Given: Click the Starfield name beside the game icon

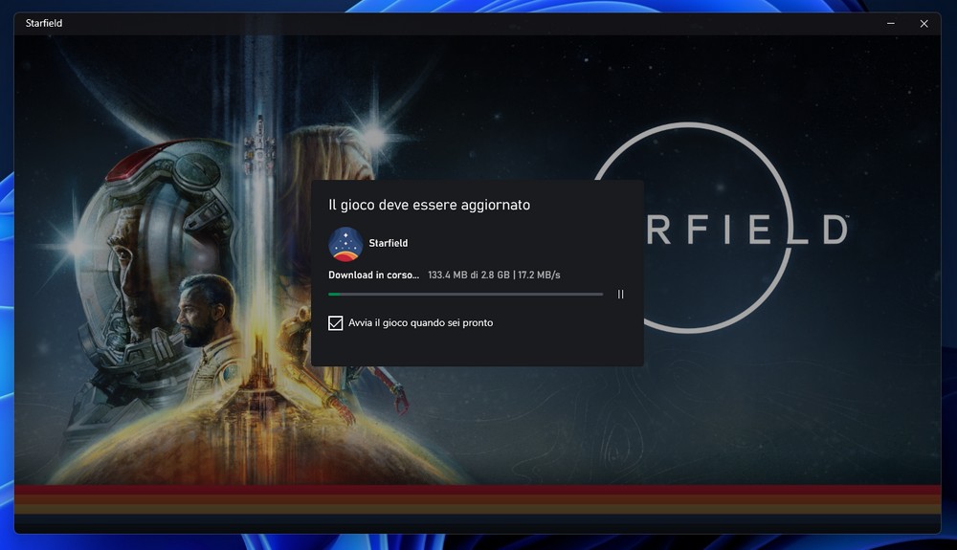Looking at the screenshot, I should pos(389,244).
